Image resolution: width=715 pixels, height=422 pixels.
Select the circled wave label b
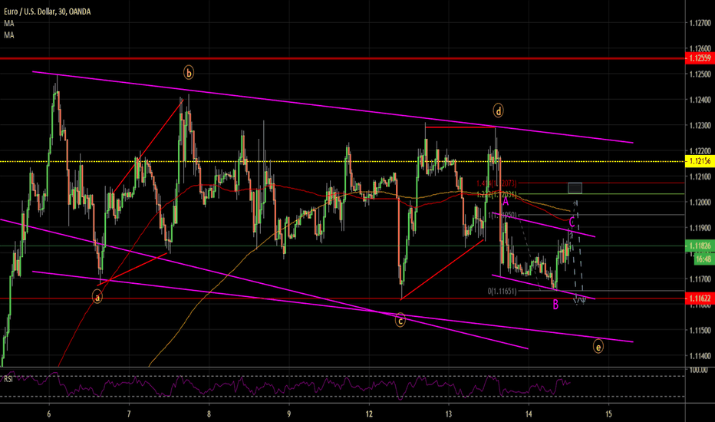[x=188, y=73]
